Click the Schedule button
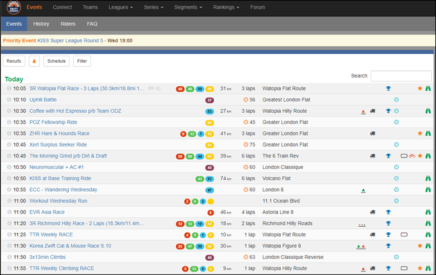 click(x=56, y=61)
